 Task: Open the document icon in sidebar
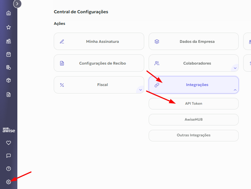pyautogui.click(x=9, y=94)
